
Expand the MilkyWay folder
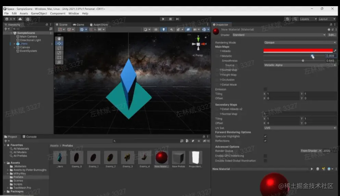8,174
